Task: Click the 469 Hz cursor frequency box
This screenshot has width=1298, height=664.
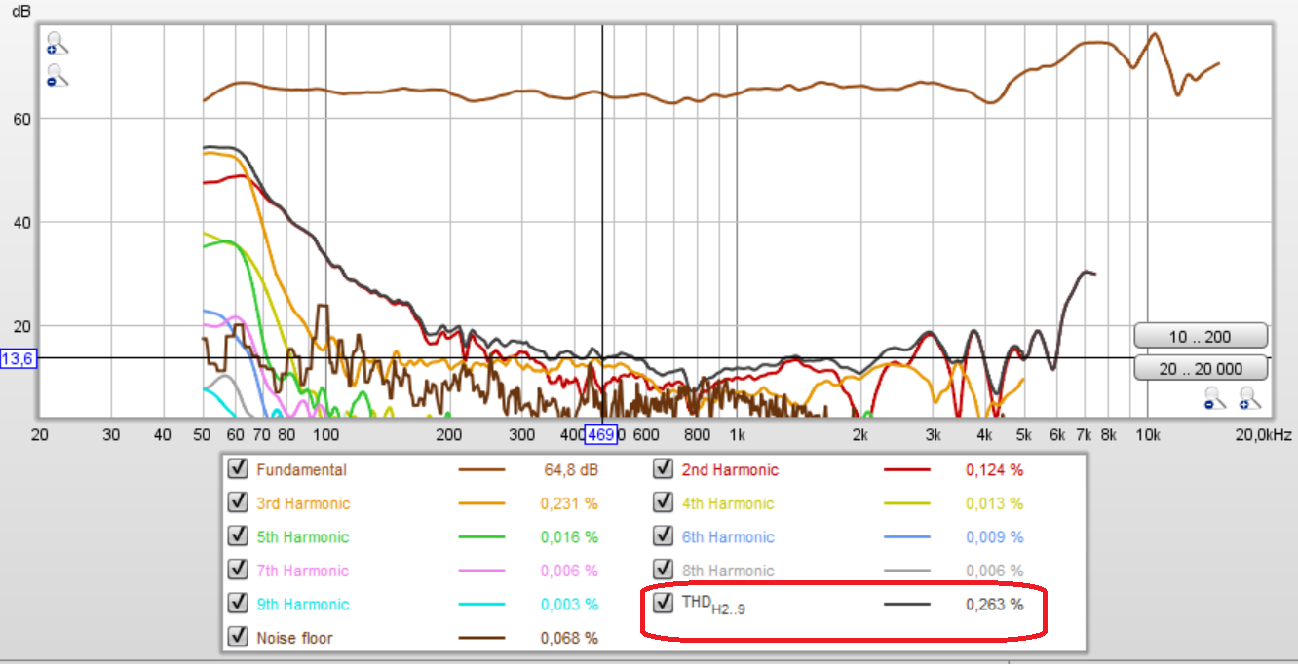Action: point(600,434)
